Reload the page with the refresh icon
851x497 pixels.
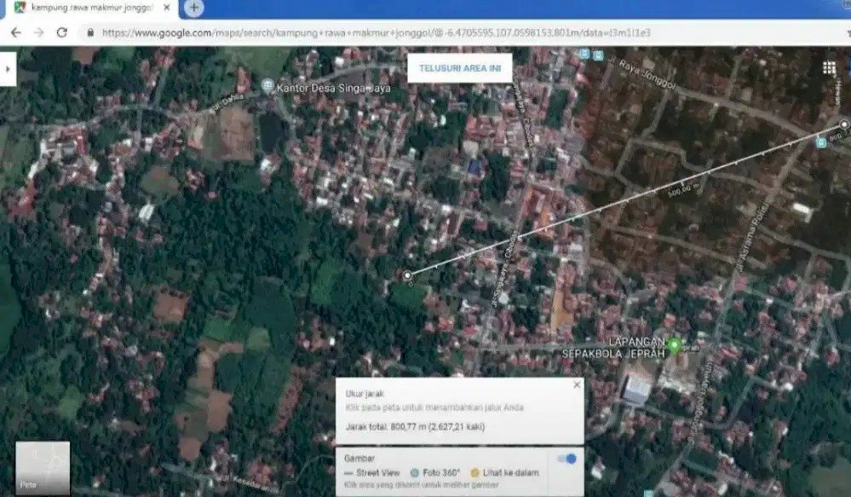click(61, 32)
